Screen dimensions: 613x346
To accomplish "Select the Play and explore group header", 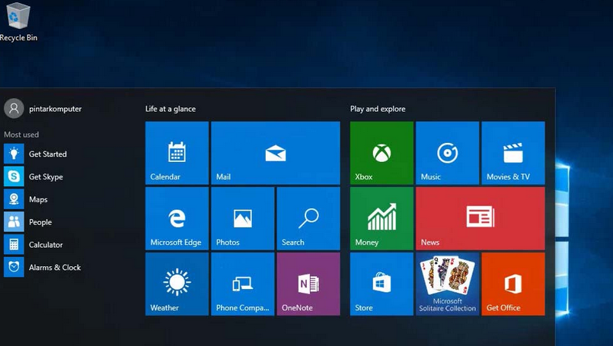I will coord(378,109).
